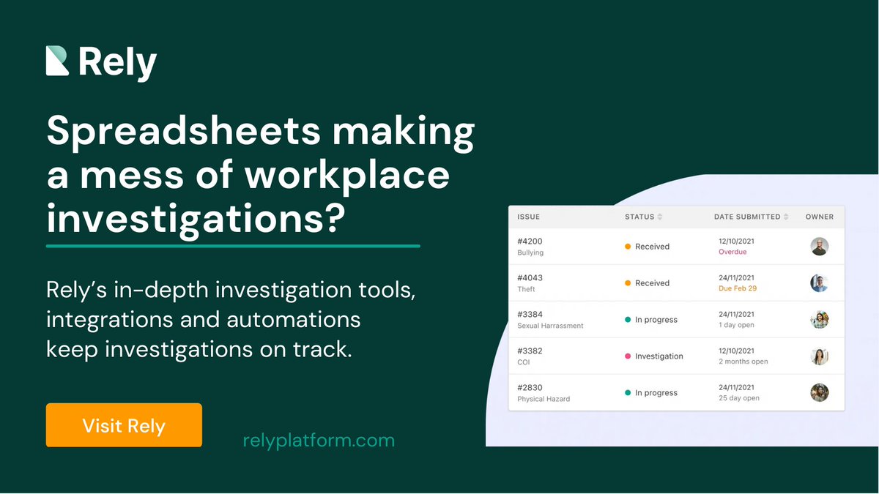Open the owner avatar for issue #3382

[x=820, y=356]
